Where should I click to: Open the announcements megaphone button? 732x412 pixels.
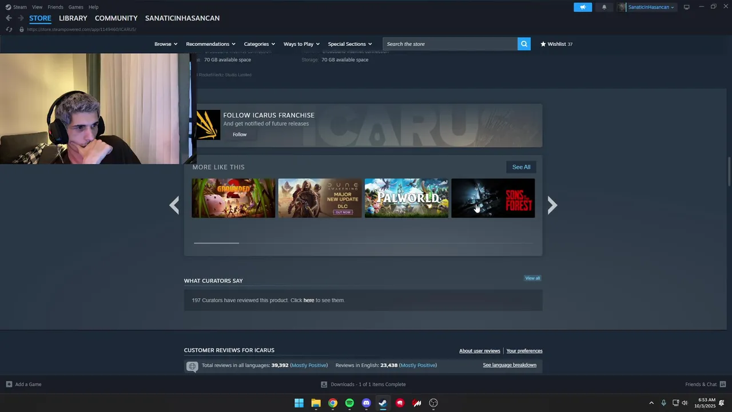pos(583,7)
